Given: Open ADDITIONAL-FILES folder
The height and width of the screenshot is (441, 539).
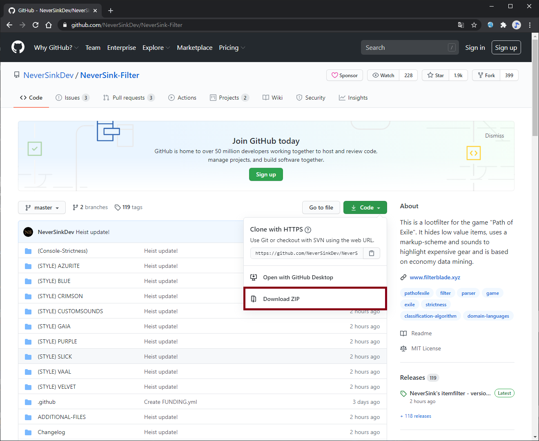Looking at the screenshot, I should (x=62, y=417).
